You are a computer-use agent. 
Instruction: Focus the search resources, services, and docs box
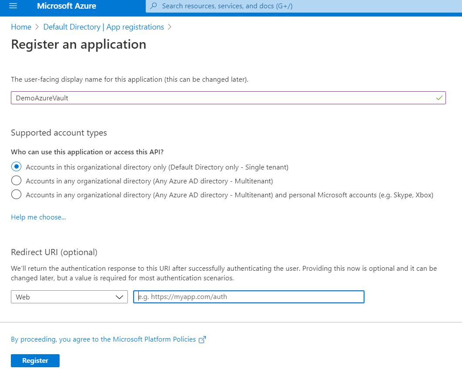point(304,6)
